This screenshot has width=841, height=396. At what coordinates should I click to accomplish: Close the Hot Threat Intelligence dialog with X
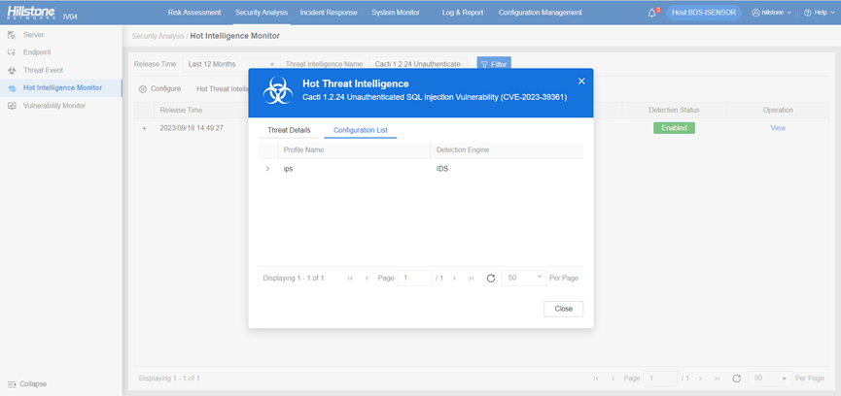click(x=581, y=82)
